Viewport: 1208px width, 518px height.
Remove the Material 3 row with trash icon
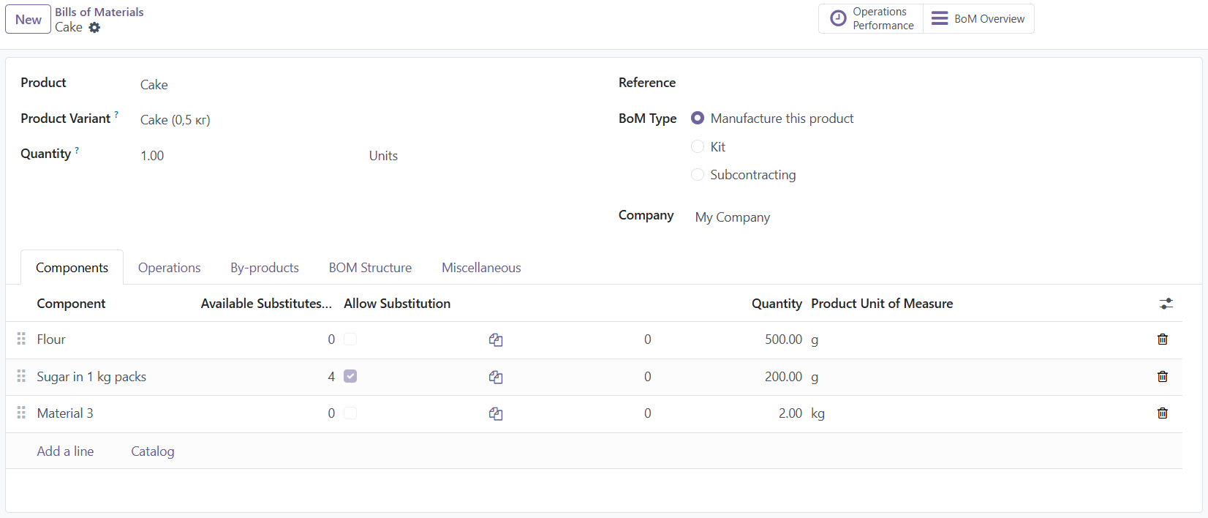point(1163,413)
